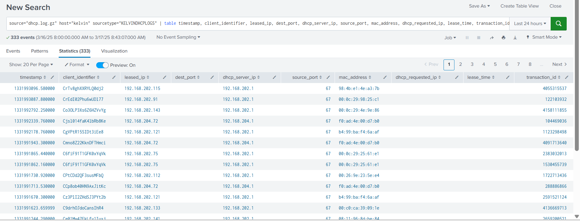The width and height of the screenshot is (580, 221).
Task: Edit the source_port column with pencil icon
Action: pyautogui.click(x=328, y=77)
